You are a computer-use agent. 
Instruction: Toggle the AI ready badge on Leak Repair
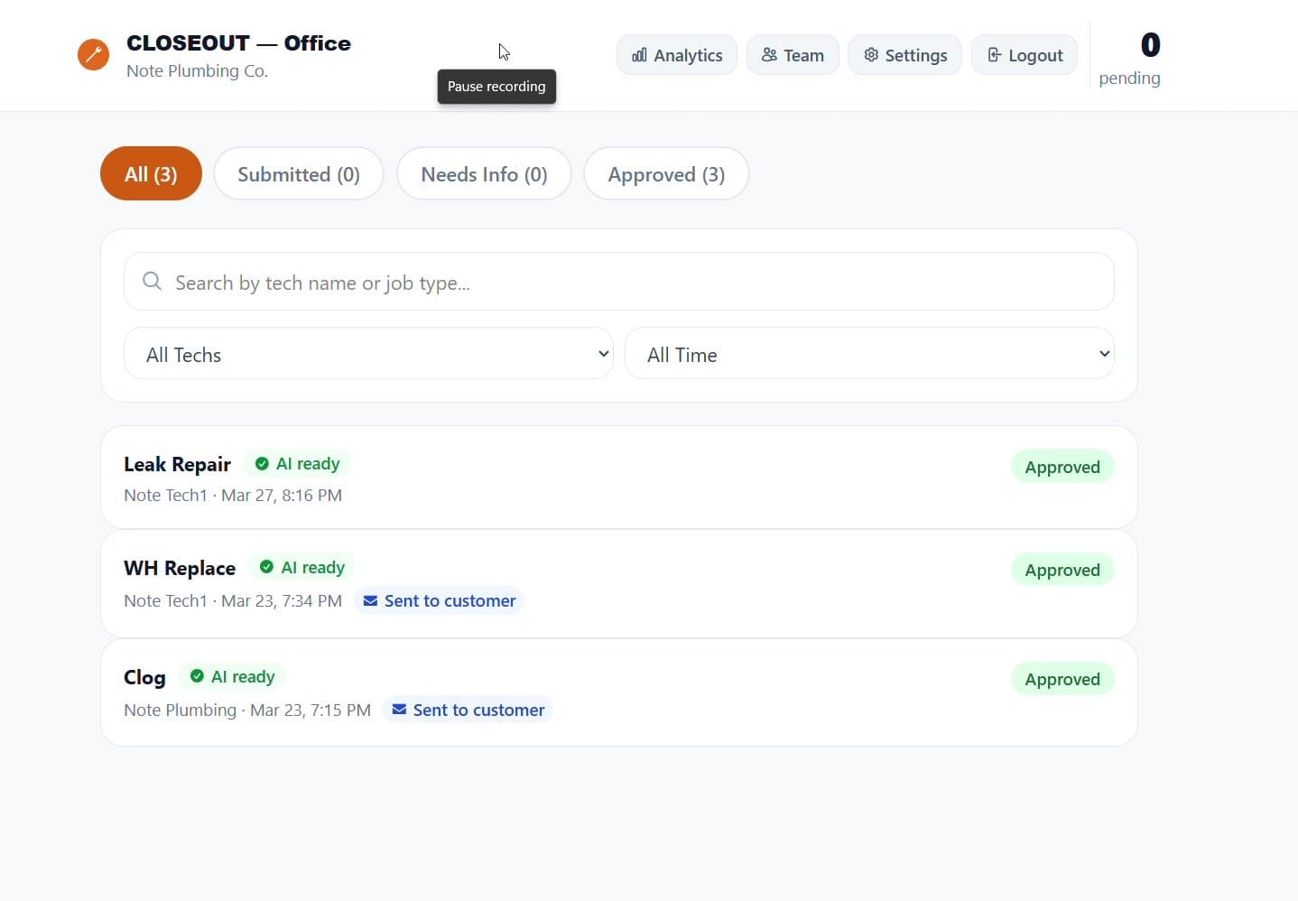point(298,463)
